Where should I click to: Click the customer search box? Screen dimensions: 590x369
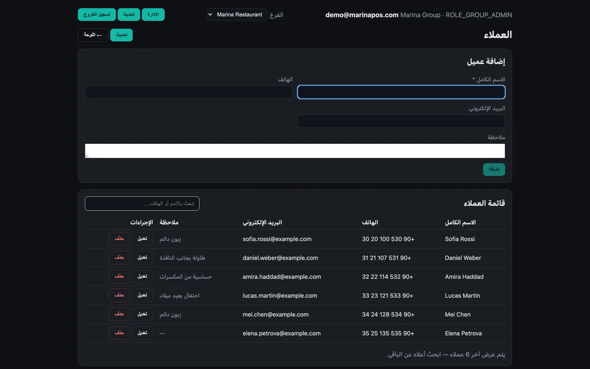coord(142,204)
